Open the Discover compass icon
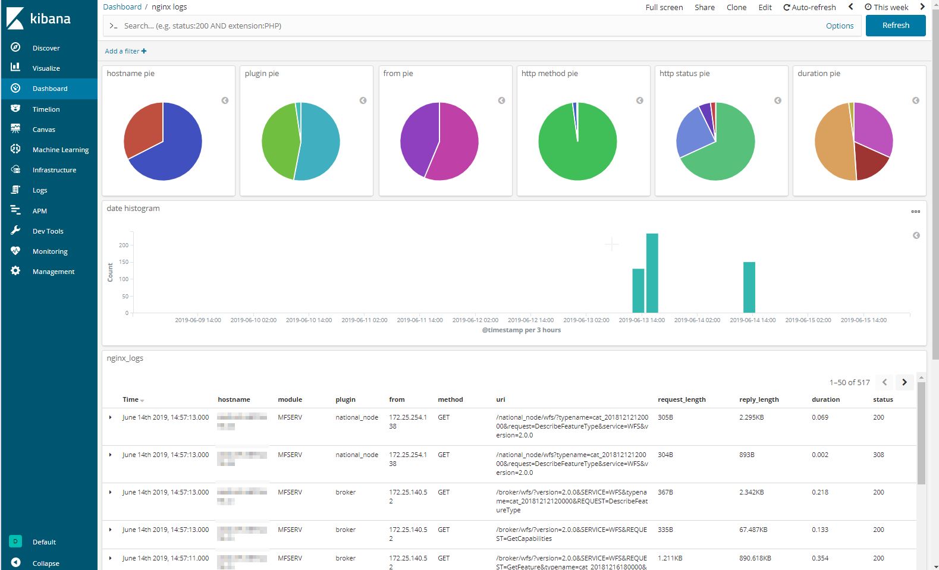 click(x=15, y=48)
